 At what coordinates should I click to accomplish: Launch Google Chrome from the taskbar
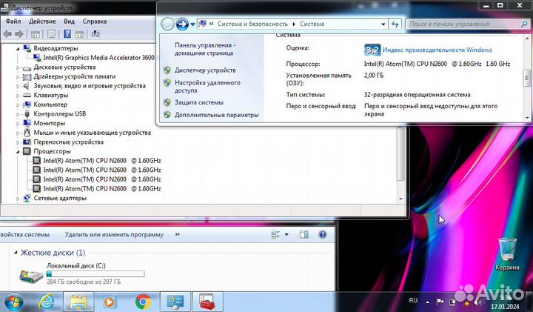(143, 302)
